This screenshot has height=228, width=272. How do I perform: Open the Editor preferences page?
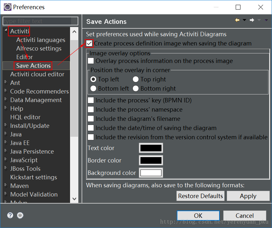[x=25, y=57]
